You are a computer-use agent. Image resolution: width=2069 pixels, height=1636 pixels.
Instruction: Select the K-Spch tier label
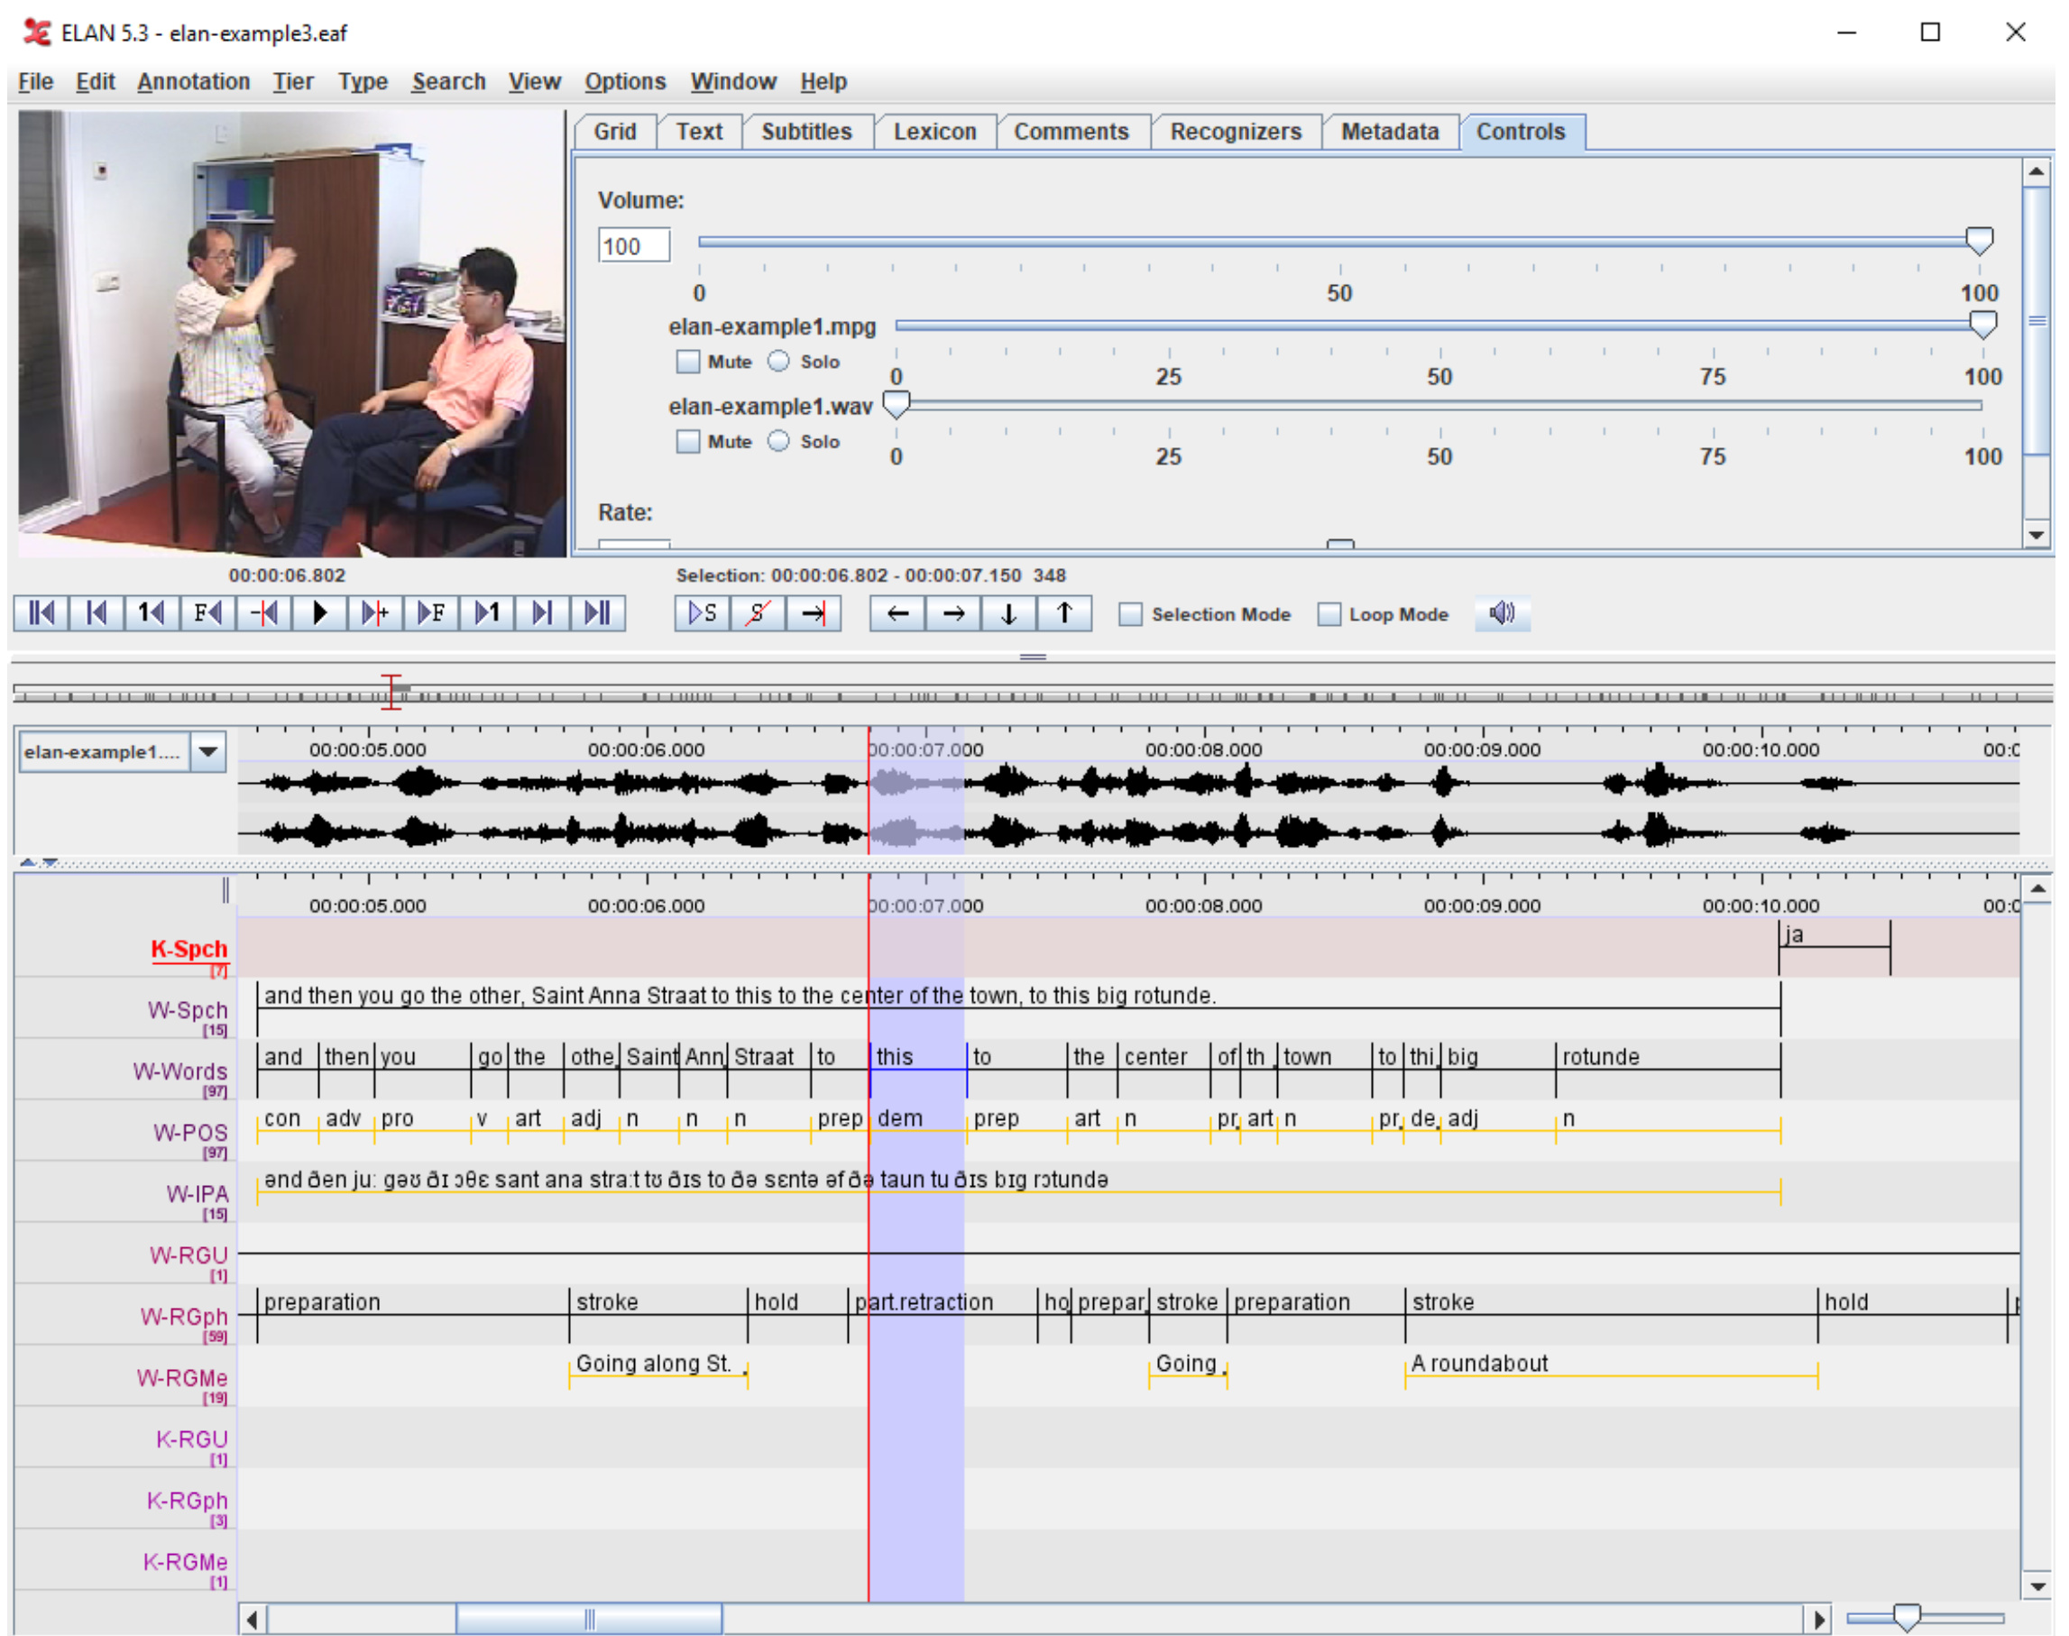[x=189, y=950]
